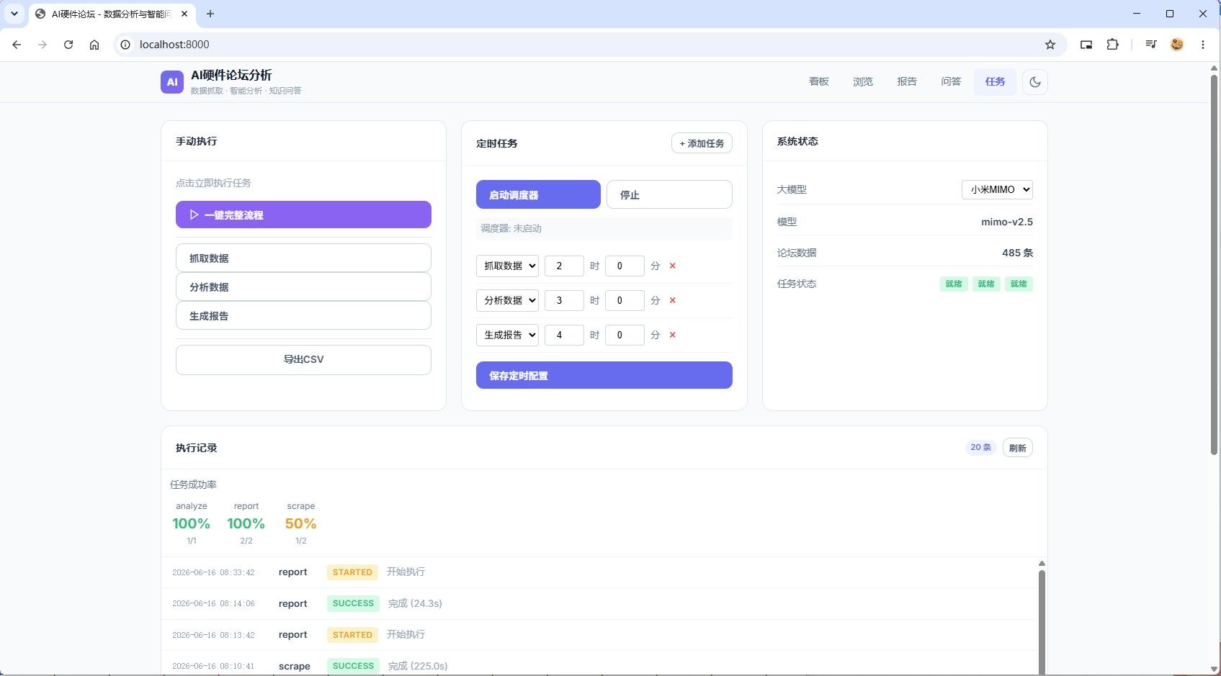Image resolution: width=1221 pixels, height=676 pixels.
Task: Open task type dropdown set to 分析数据
Action: click(507, 300)
